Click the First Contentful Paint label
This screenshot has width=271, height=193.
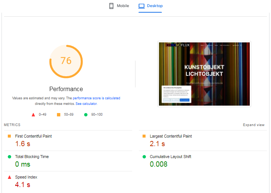[34, 136]
